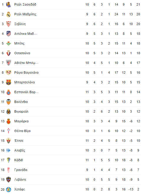This screenshot has height=196, width=141.
Task: Click the Betis green crest icon
Action: pos(9,43)
